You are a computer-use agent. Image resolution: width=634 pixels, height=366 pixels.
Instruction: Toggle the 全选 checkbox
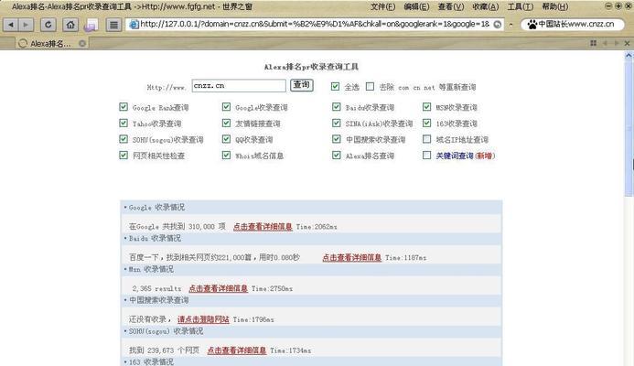point(335,86)
